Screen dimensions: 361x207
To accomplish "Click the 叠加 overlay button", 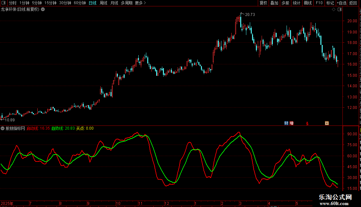I will coord(274,3).
